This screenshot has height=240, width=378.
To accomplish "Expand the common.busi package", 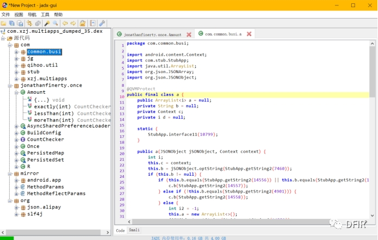I will (x=16, y=52).
